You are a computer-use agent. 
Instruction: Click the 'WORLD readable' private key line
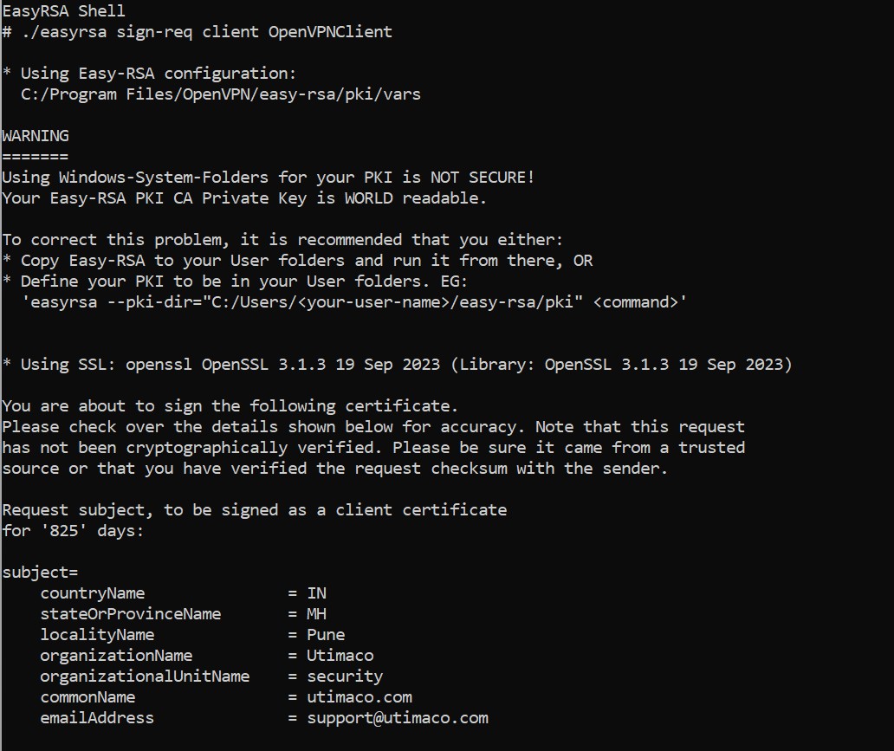click(x=244, y=197)
